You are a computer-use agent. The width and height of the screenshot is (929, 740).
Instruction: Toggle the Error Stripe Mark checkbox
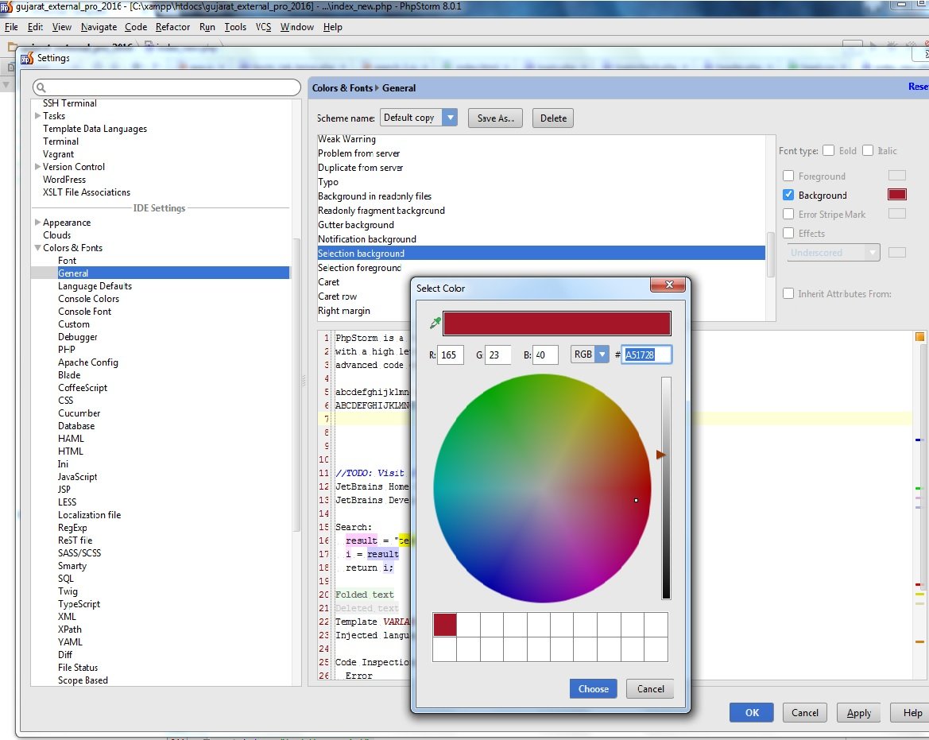tap(788, 215)
